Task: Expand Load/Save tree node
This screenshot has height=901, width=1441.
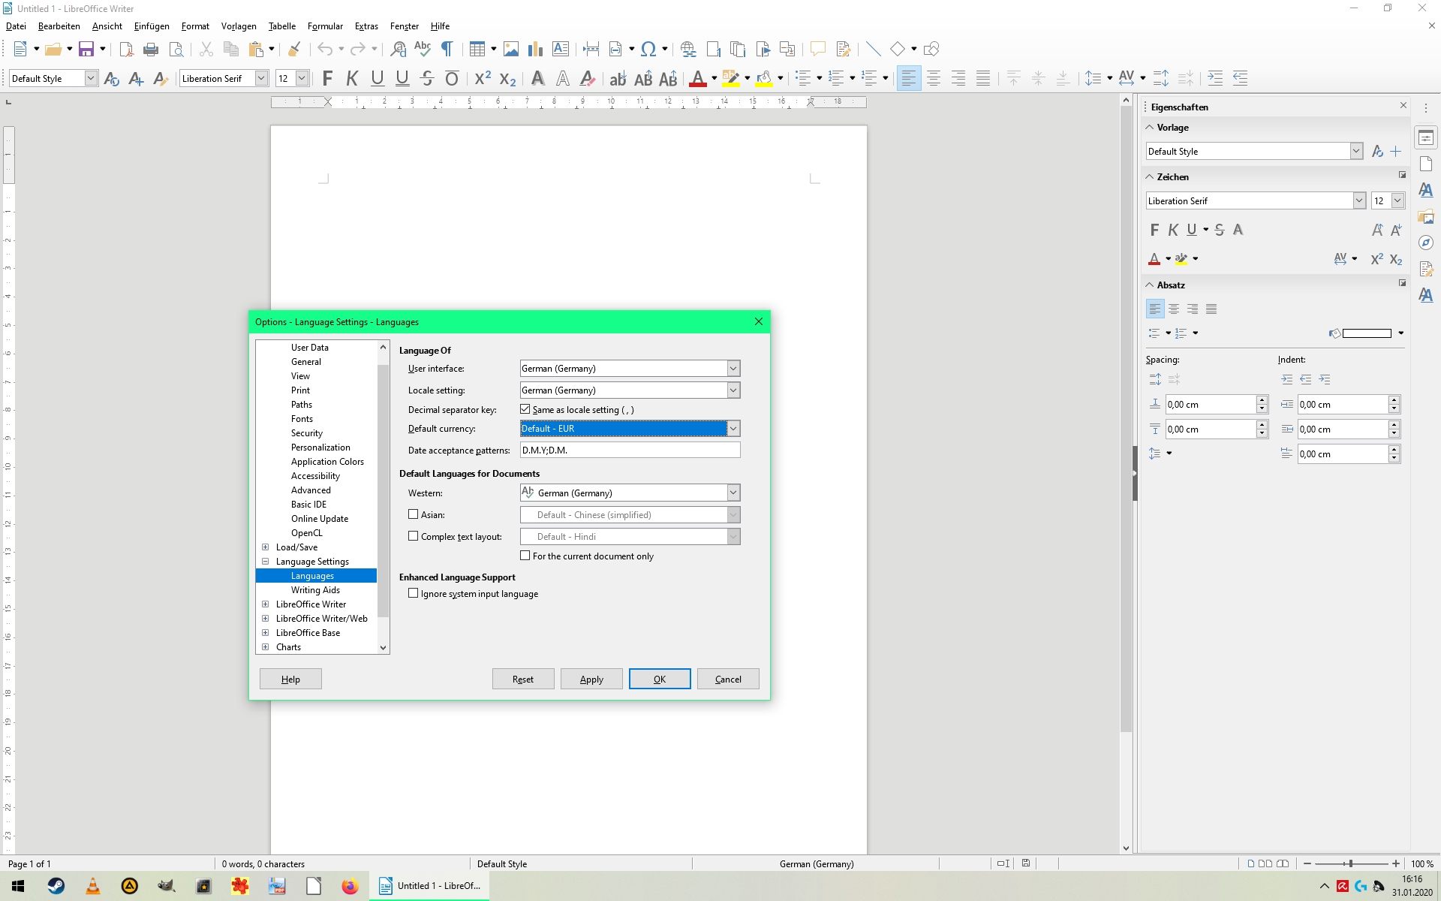Action: (265, 547)
